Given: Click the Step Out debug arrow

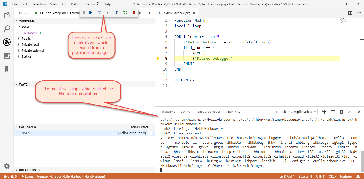Looking at the screenshot, I should (117, 12).
